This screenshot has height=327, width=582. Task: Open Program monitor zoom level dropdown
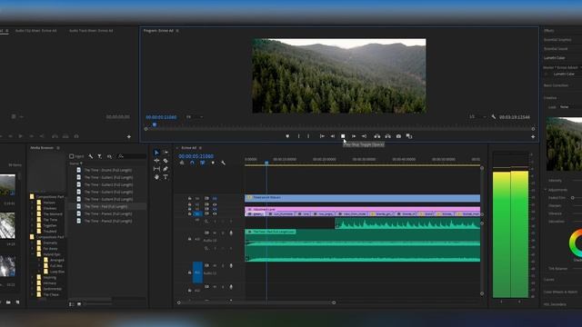(x=195, y=117)
